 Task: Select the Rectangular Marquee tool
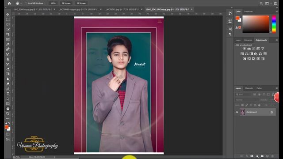click(8, 19)
